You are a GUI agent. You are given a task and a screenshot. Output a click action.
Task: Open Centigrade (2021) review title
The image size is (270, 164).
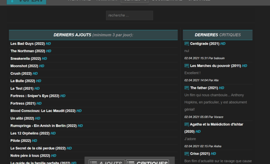pos(205,44)
